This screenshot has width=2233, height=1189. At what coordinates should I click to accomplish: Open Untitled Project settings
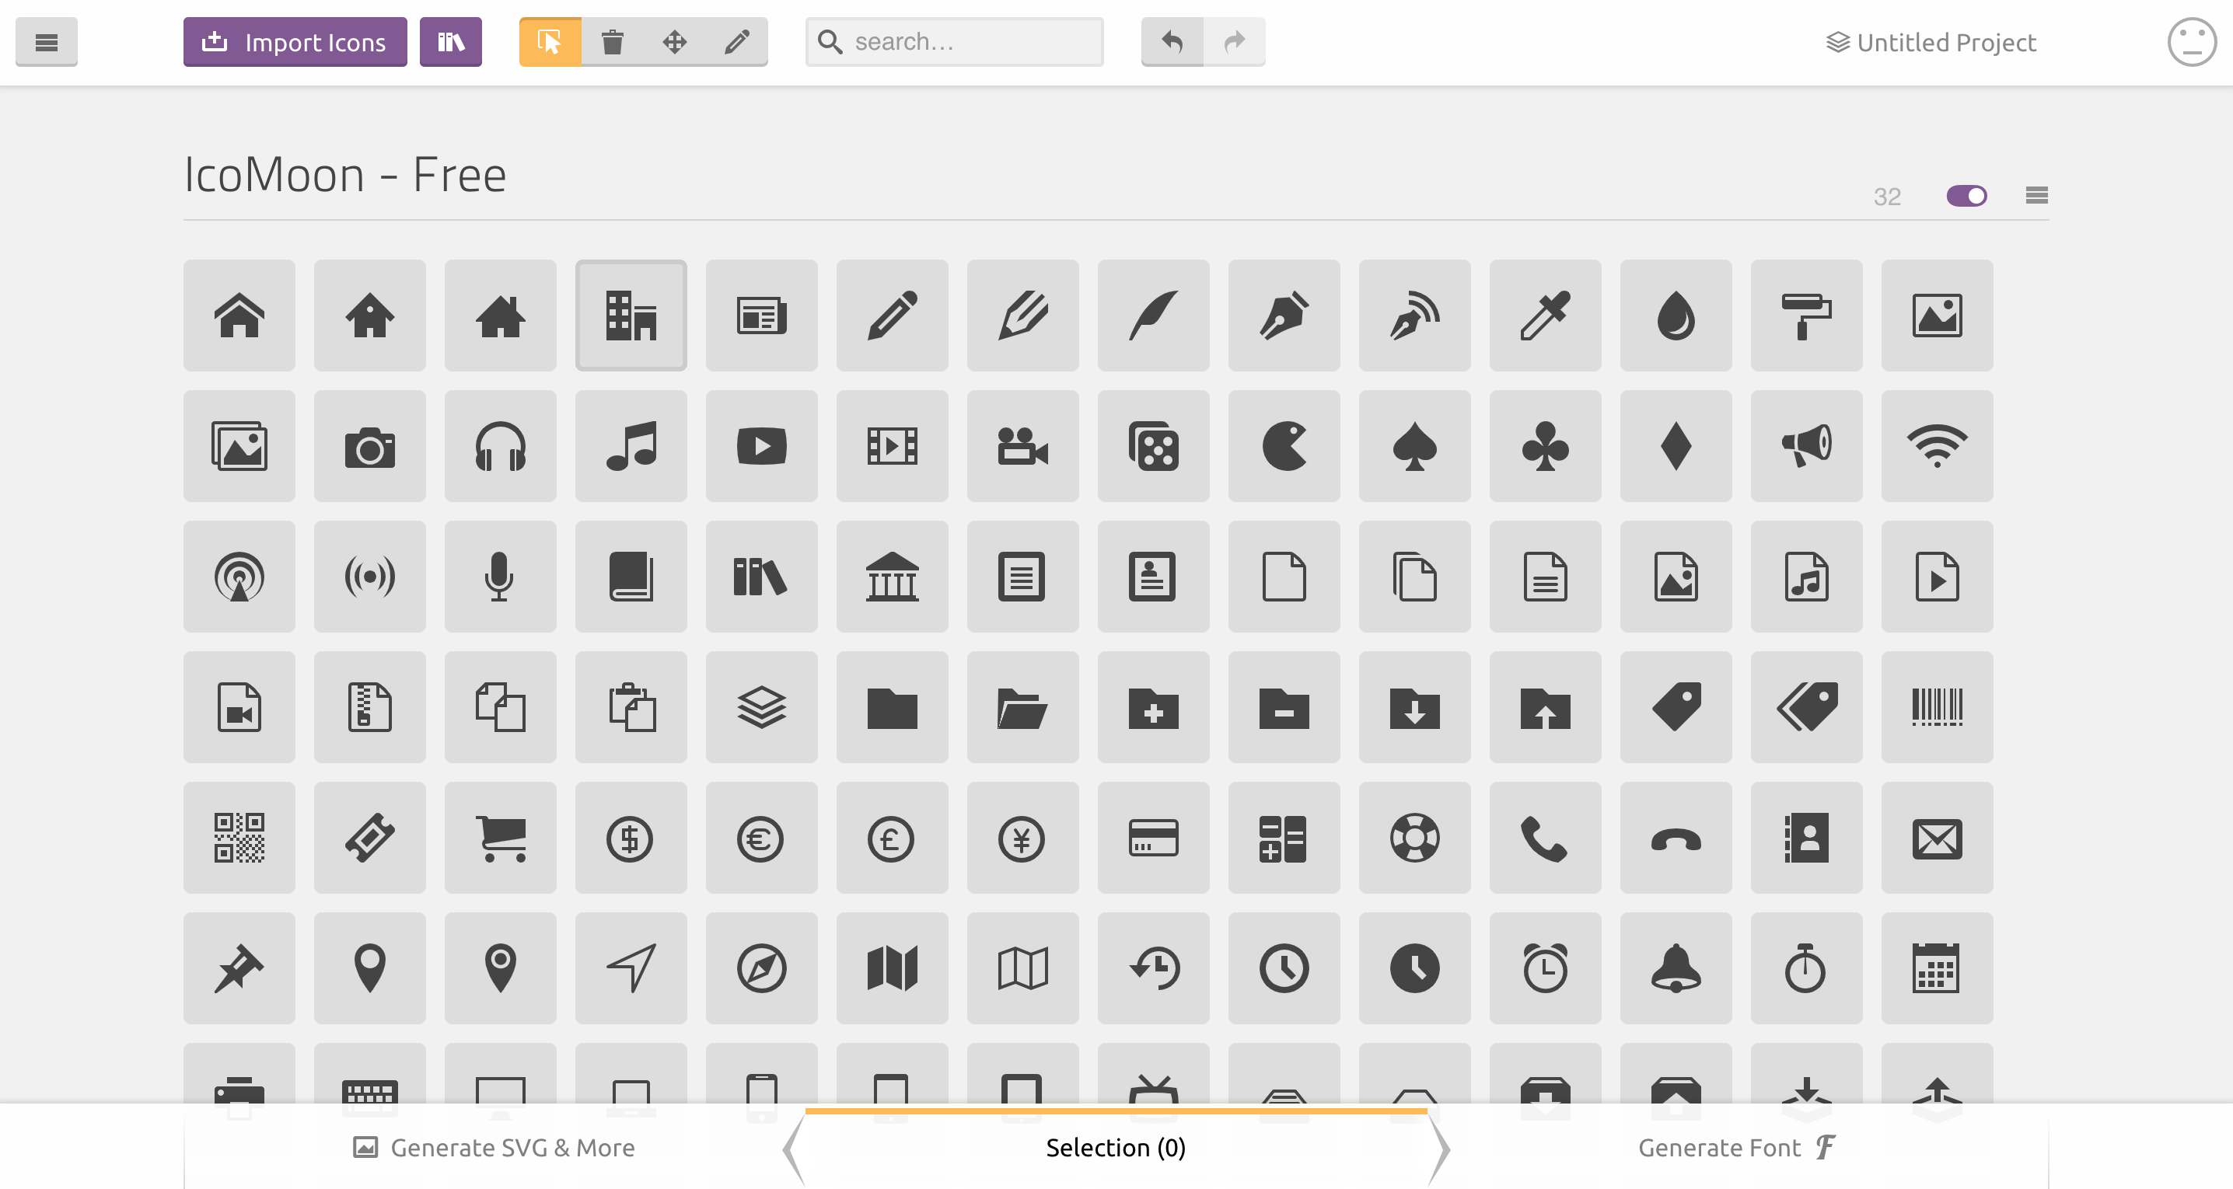1929,40
